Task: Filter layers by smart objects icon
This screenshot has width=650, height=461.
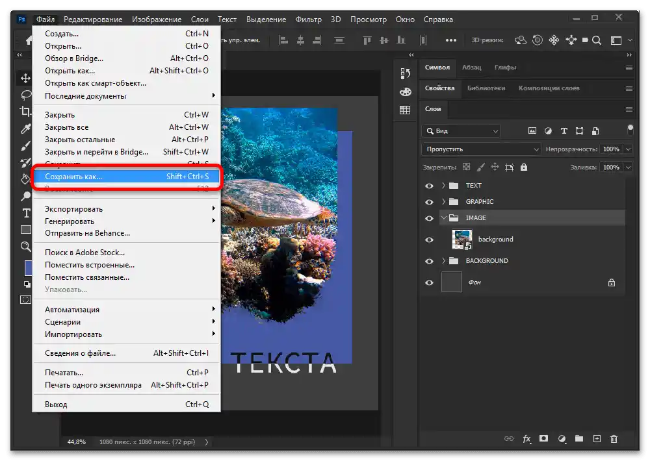Action: tap(595, 131)
